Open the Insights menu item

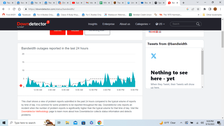click(93, 24)
